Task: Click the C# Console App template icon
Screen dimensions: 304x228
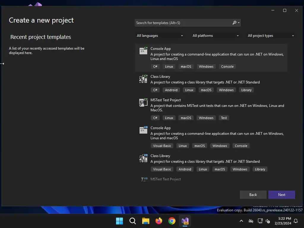Action: coord(143,50)
